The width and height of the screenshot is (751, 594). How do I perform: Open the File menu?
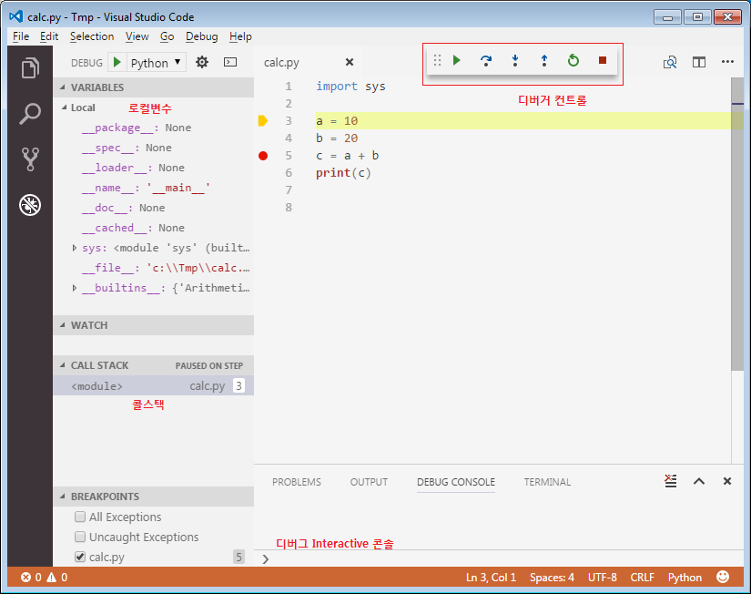21,36
